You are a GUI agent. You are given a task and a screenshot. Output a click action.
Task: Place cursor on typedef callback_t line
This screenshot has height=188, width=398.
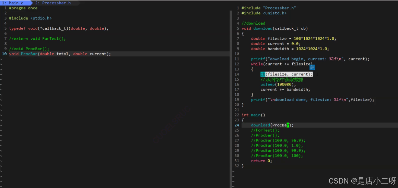(x=59, y=28)
